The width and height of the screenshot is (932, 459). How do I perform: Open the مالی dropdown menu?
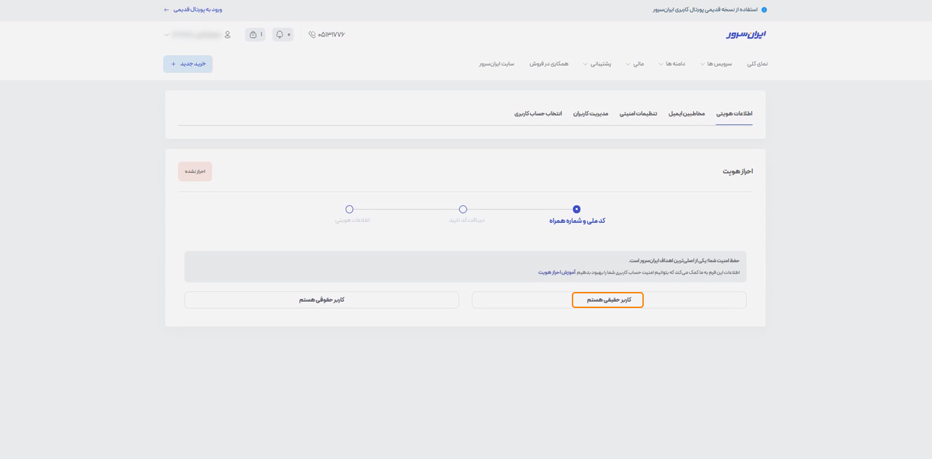point(637,64)
